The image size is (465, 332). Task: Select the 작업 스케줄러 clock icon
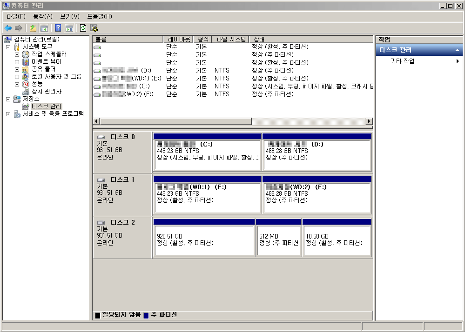pyautogui.click(x=26, y=54)
